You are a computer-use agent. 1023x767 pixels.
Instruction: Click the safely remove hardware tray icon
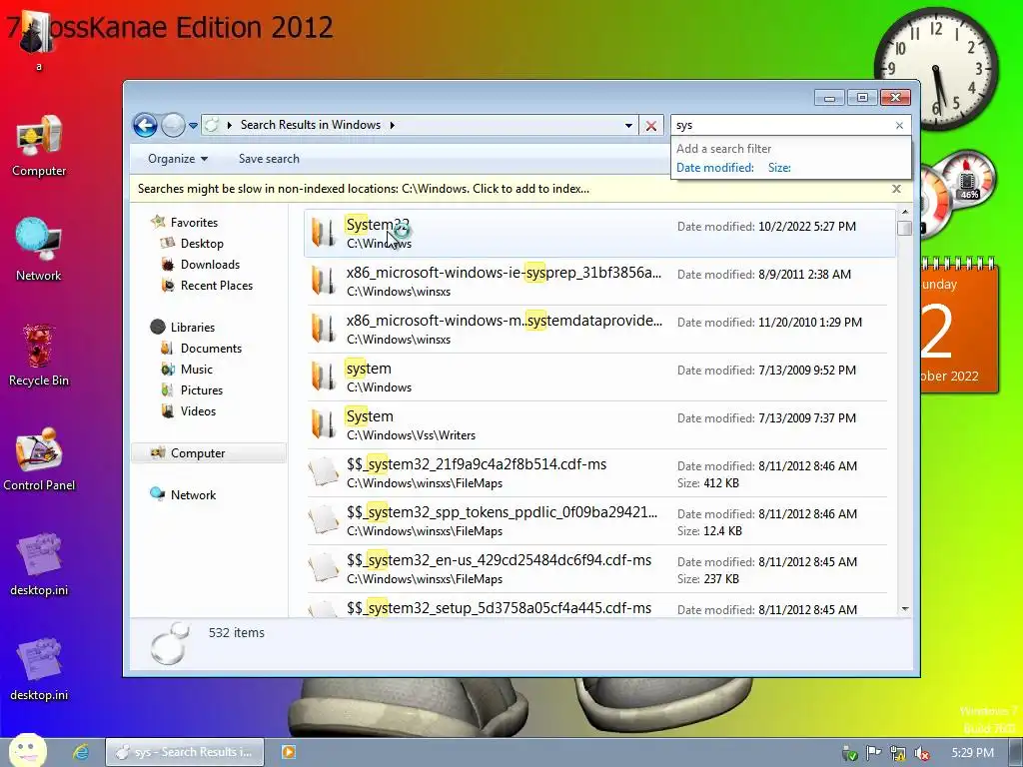(849, 753)
